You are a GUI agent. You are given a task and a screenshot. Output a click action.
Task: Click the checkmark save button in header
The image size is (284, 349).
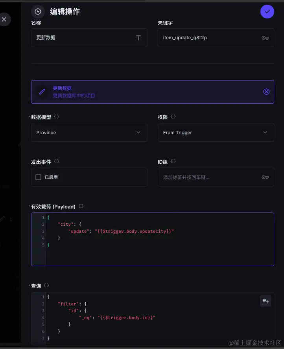[x=267, y=12]
